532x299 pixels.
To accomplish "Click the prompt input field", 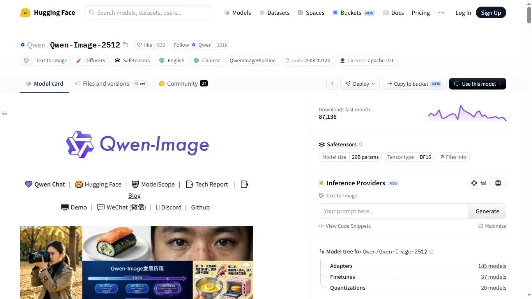I will [x=394, y=211].
